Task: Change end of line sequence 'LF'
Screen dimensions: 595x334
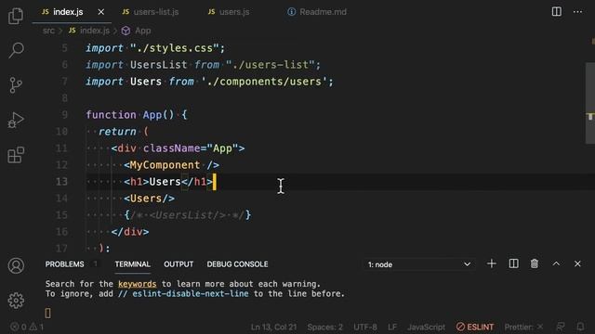Action: 392,327
